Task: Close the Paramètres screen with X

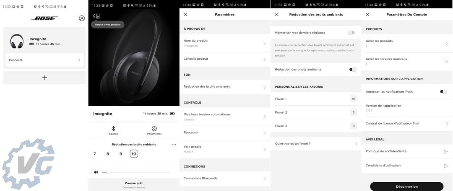Action: pyautogui.click(x=185, y=14)
